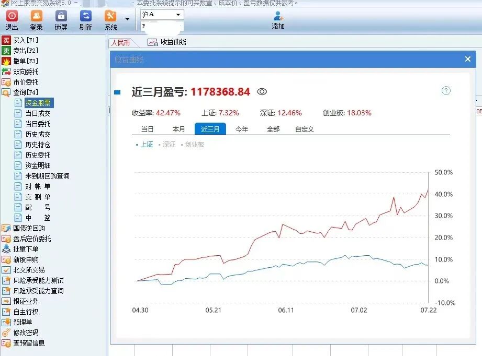Click the 收益曲线 chart button
Screen dimensions: 482x356
[167, 42]
